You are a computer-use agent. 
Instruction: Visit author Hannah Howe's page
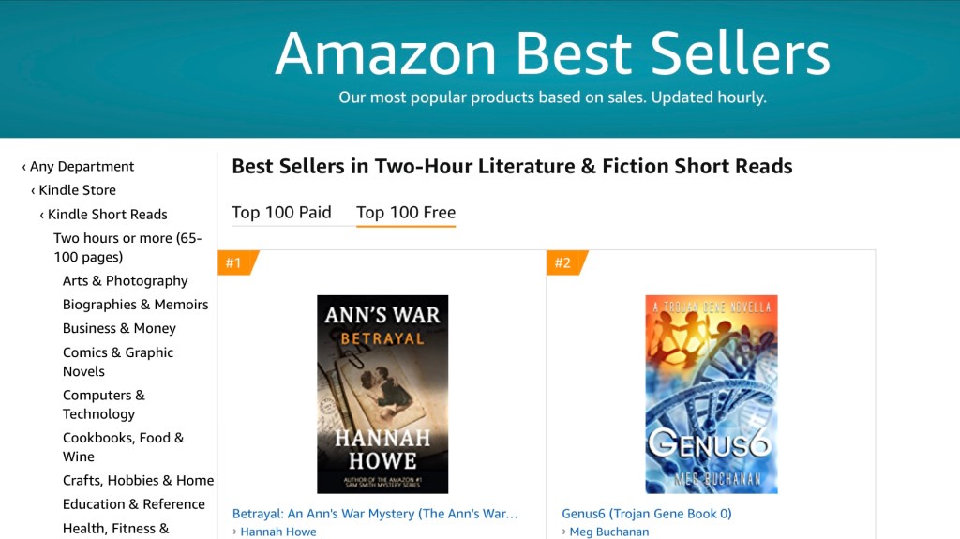click(x=277, y=532)
